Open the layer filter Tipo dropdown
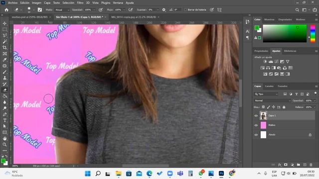The image size is (319, 179). click(x=266, y=94)
